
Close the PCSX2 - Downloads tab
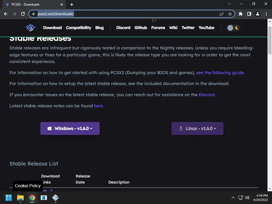62,5
